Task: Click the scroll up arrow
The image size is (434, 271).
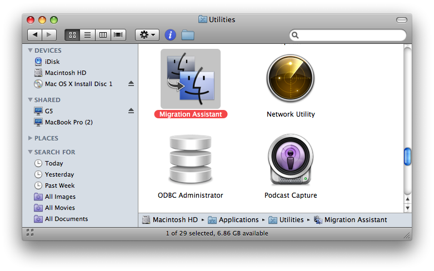Action: tap(407, 199)
